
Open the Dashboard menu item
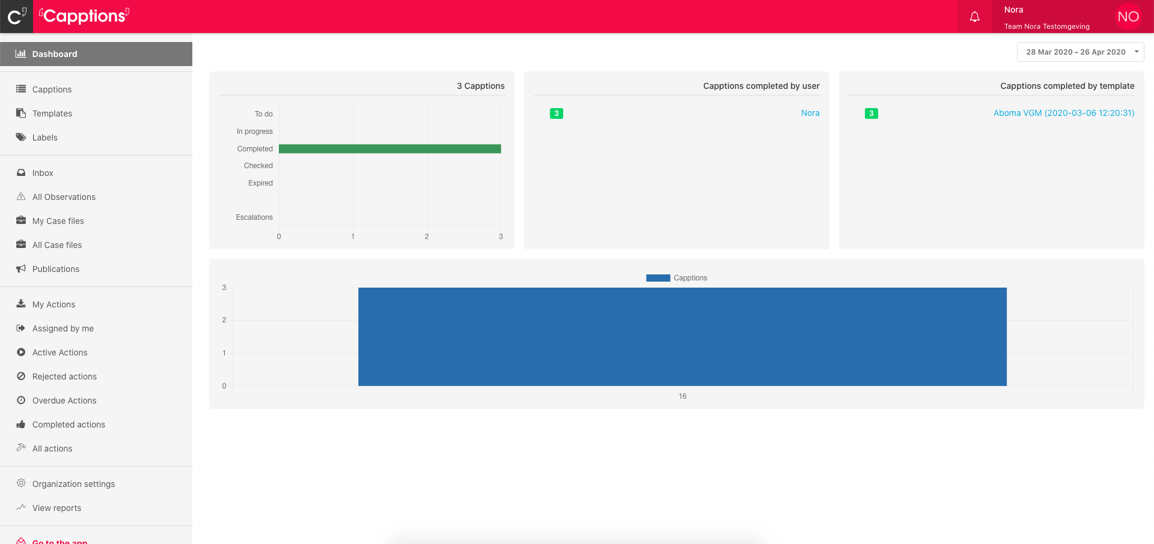coord(96,54)
